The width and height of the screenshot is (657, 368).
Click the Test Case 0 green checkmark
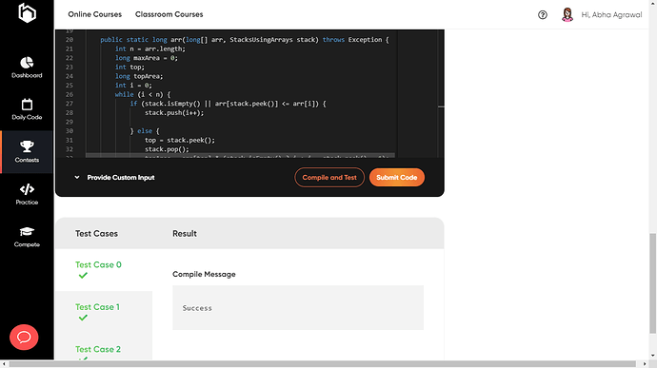[x=83, y=276]
